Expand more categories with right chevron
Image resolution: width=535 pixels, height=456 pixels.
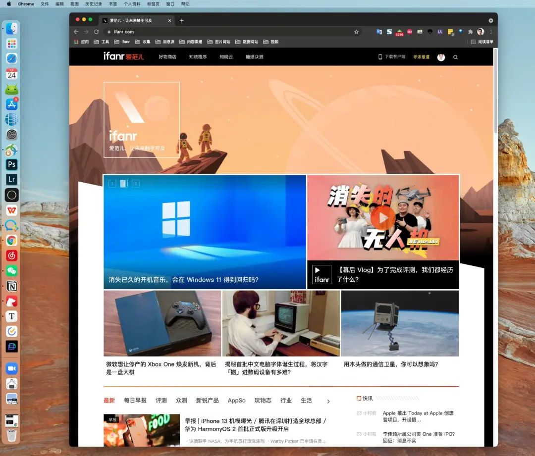(328, 402)
